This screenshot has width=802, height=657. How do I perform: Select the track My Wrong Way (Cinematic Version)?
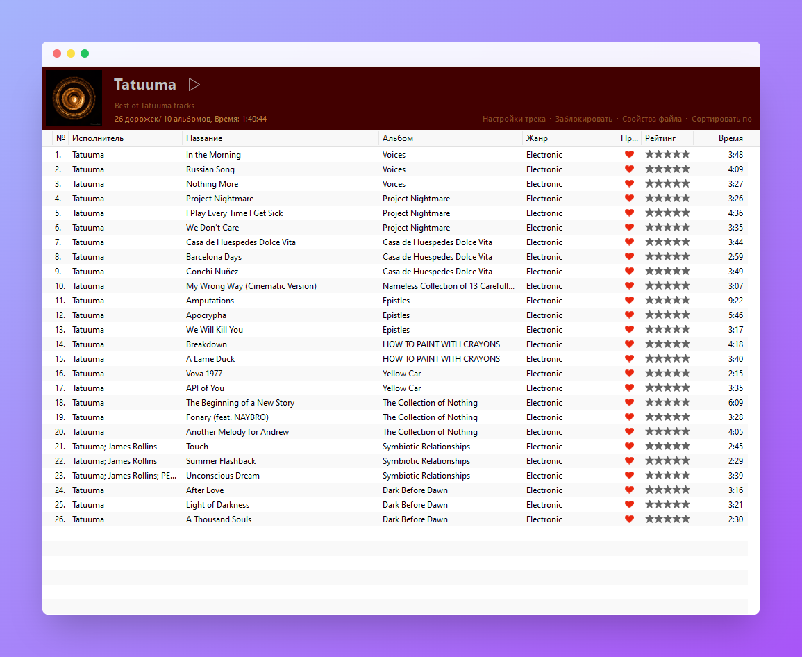[251, 286]
